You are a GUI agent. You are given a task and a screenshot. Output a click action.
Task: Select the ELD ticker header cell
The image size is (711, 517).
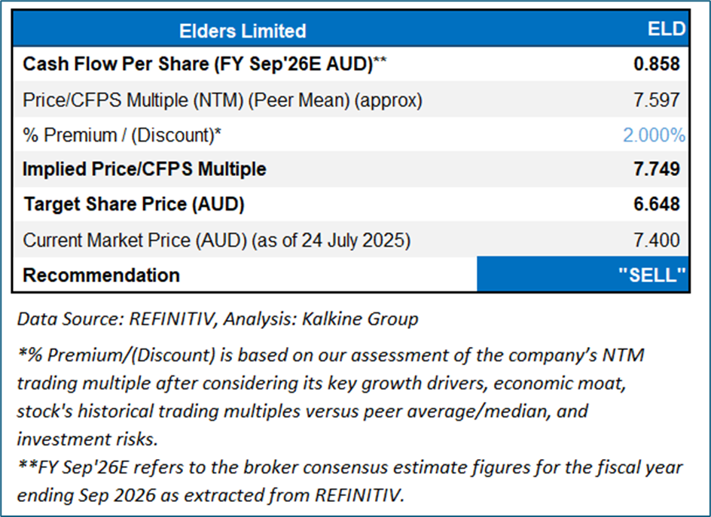tap(667, 29)
